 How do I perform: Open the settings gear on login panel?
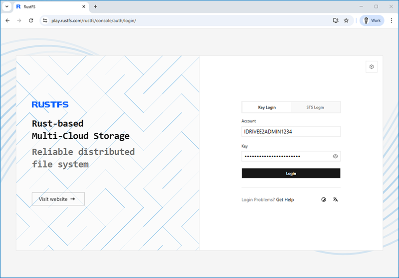pos(372,67)
